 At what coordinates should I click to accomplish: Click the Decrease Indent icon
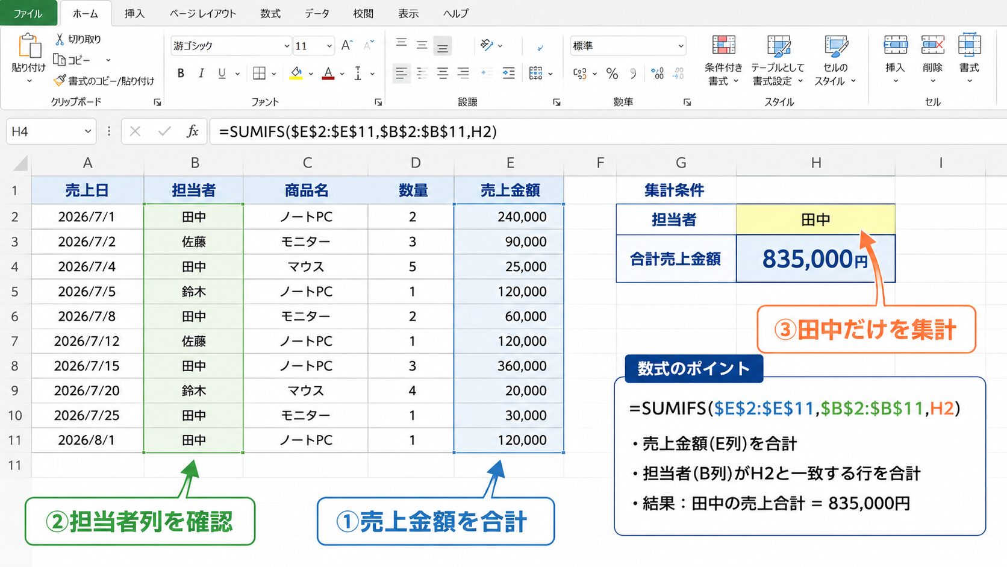487,74
